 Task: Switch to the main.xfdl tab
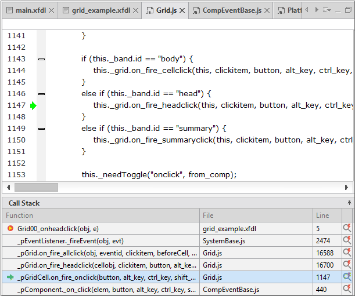pyautogui.click(x=27, y=10)
